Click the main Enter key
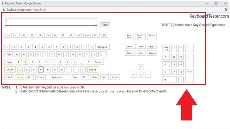This screenshot has width=230, height=129. pos(98,62)
